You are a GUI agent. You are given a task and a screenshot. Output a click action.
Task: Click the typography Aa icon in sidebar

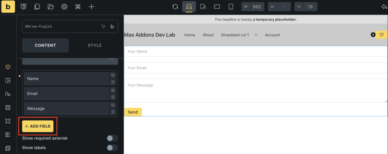tap(8, 94)
